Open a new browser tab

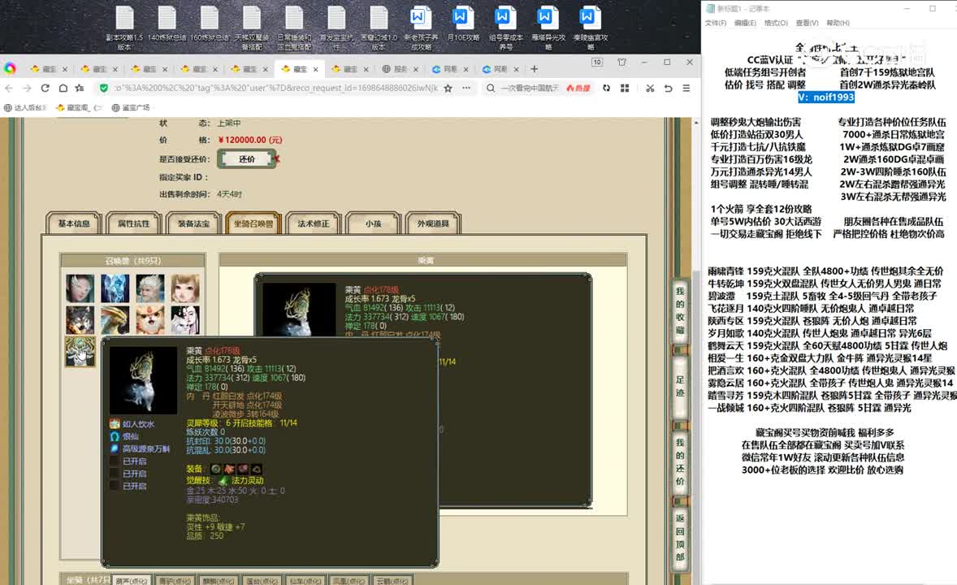[x=534, y=69]
